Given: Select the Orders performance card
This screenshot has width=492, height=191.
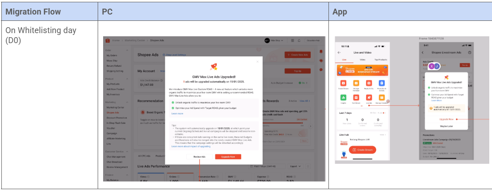Looking at the screenshot, I should [x=180, y=177].
